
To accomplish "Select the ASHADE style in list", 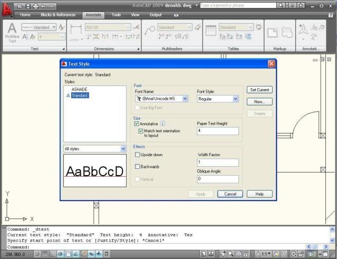I will point(79,89).
